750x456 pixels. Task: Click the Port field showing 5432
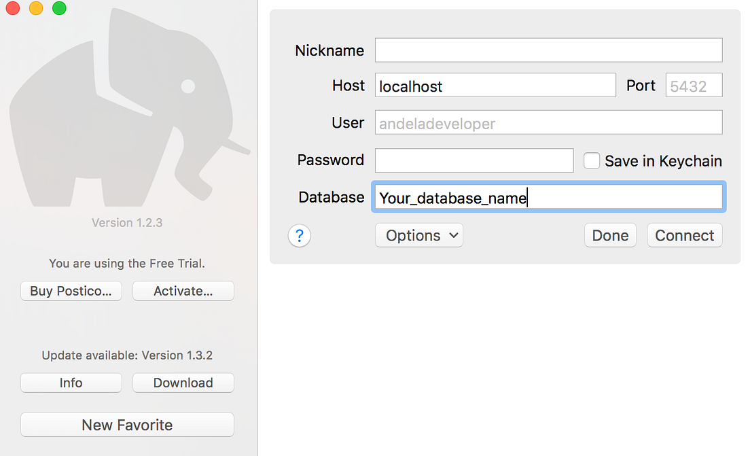click(x=694, y=85)
